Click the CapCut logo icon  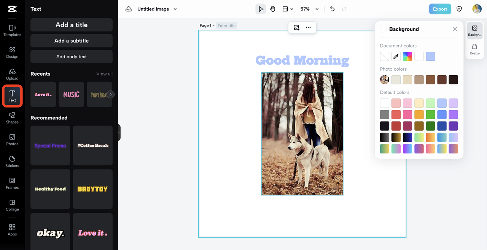point(12,9)
